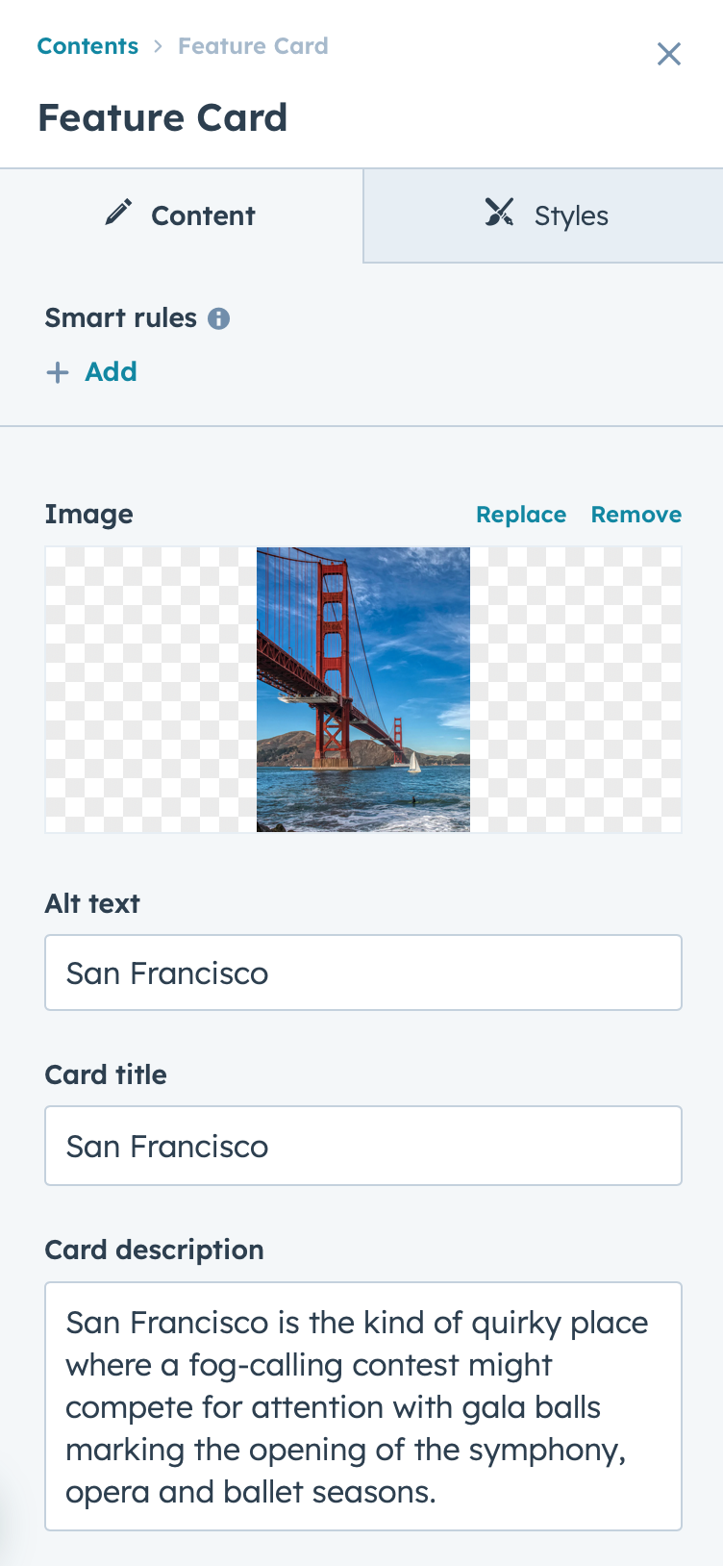Focus the Alt text input field
723x1566 pixels.
coord(363,972)
